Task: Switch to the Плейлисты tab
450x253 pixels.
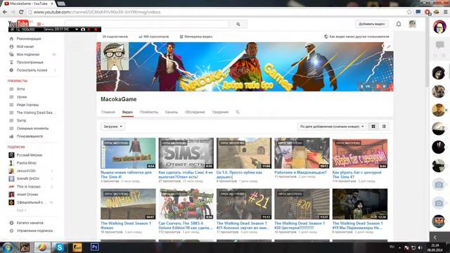Action: pyautogui.click(x=149, y=112)
